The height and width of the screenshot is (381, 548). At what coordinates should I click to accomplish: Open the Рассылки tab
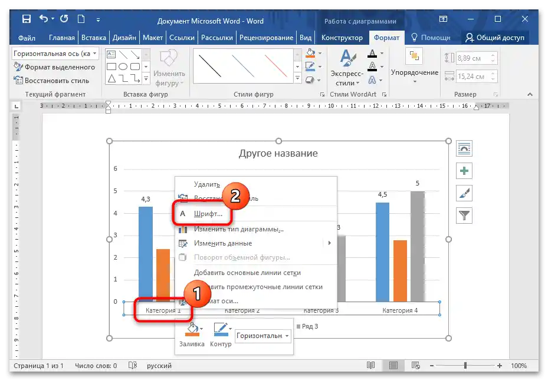(x=217, y=38)
